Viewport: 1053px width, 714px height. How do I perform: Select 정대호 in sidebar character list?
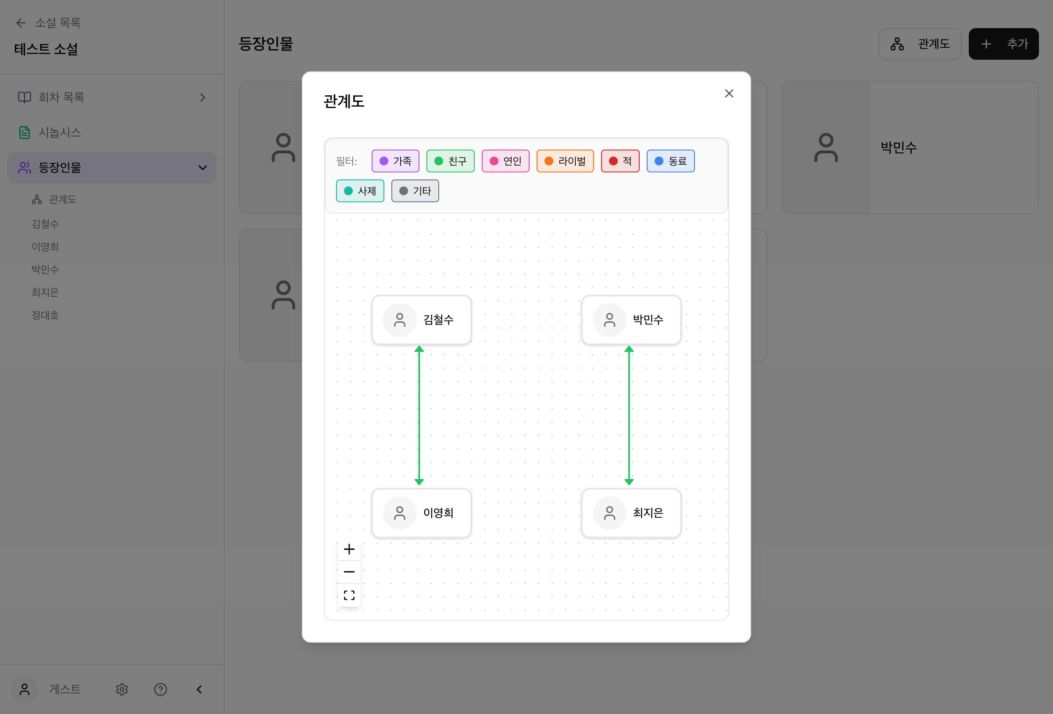(x=45, y=315)
